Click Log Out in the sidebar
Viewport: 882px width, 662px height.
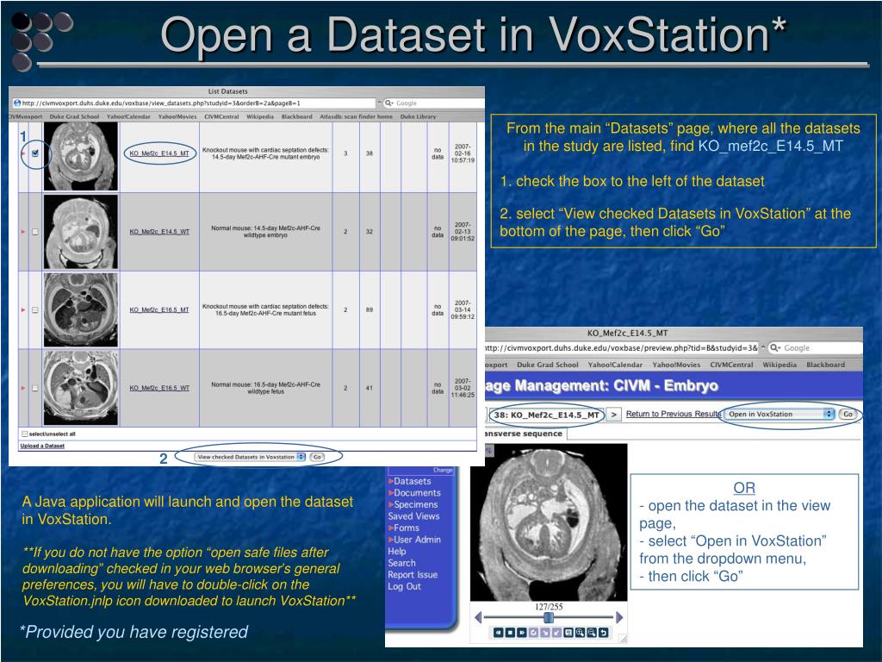pyautogui.click(x=404, y=586)
